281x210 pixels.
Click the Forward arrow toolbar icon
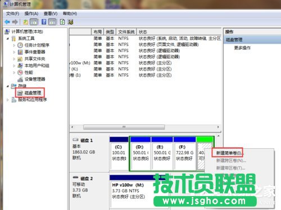[x=15, y=22]
